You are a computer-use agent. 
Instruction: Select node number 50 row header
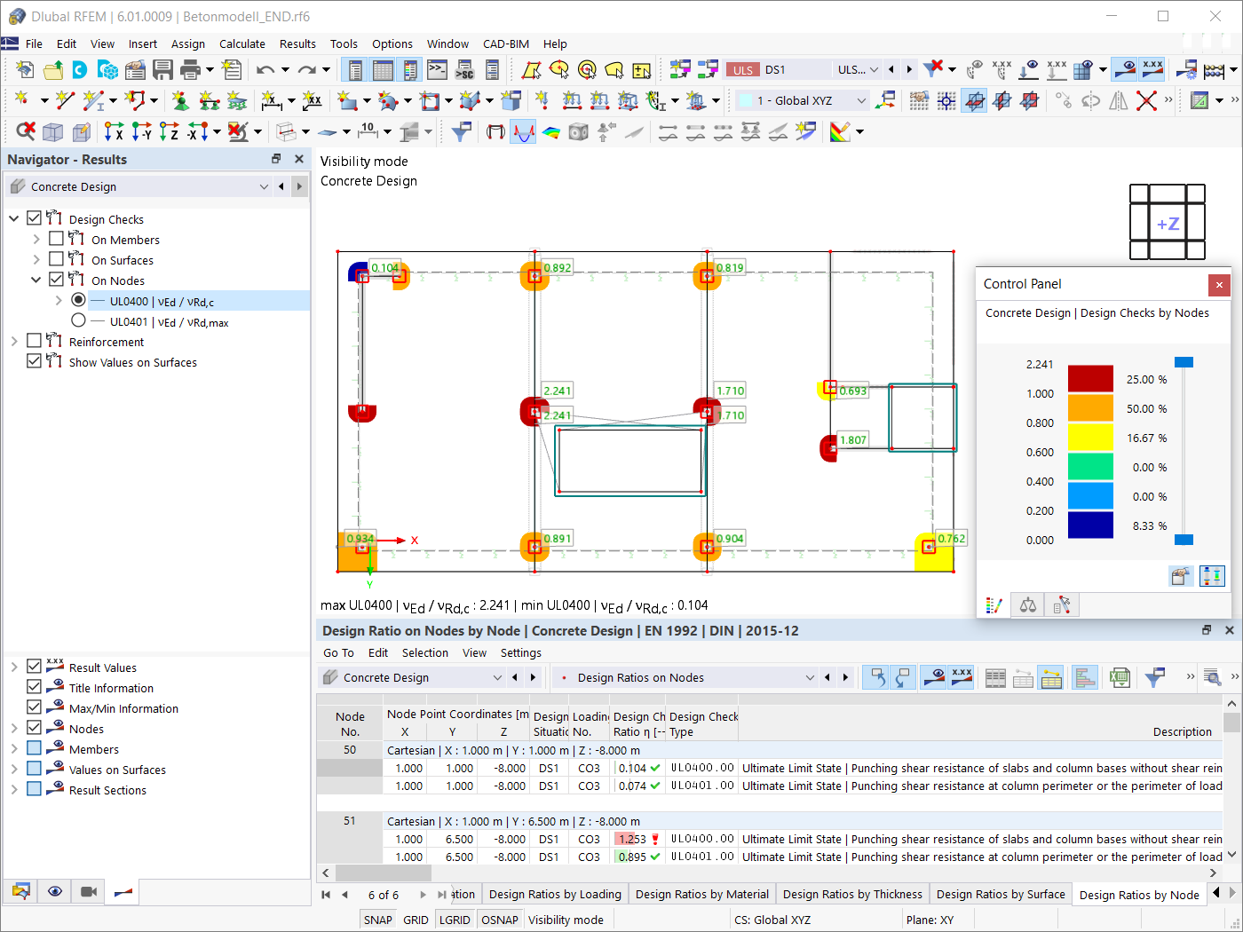(350, 750)
